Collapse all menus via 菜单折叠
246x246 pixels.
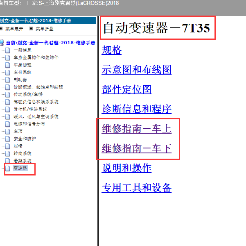(x=45, y=29)
